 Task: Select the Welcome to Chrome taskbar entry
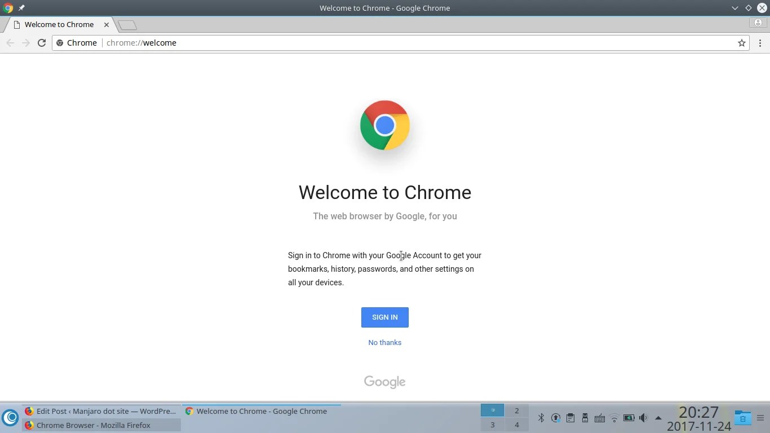click(262, 411)
